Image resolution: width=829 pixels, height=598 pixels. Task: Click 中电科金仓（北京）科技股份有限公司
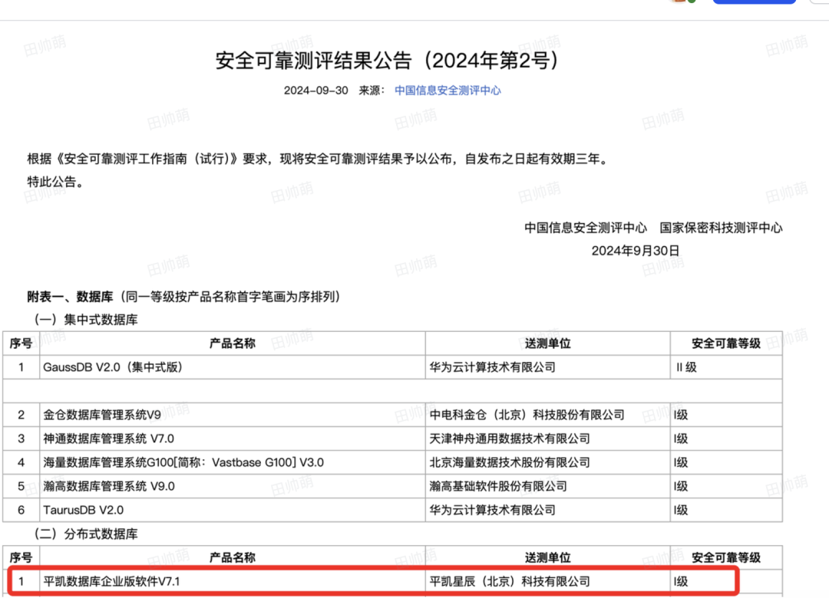[x=527, y=416]
